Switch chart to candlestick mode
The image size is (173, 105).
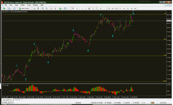[38, 8]
